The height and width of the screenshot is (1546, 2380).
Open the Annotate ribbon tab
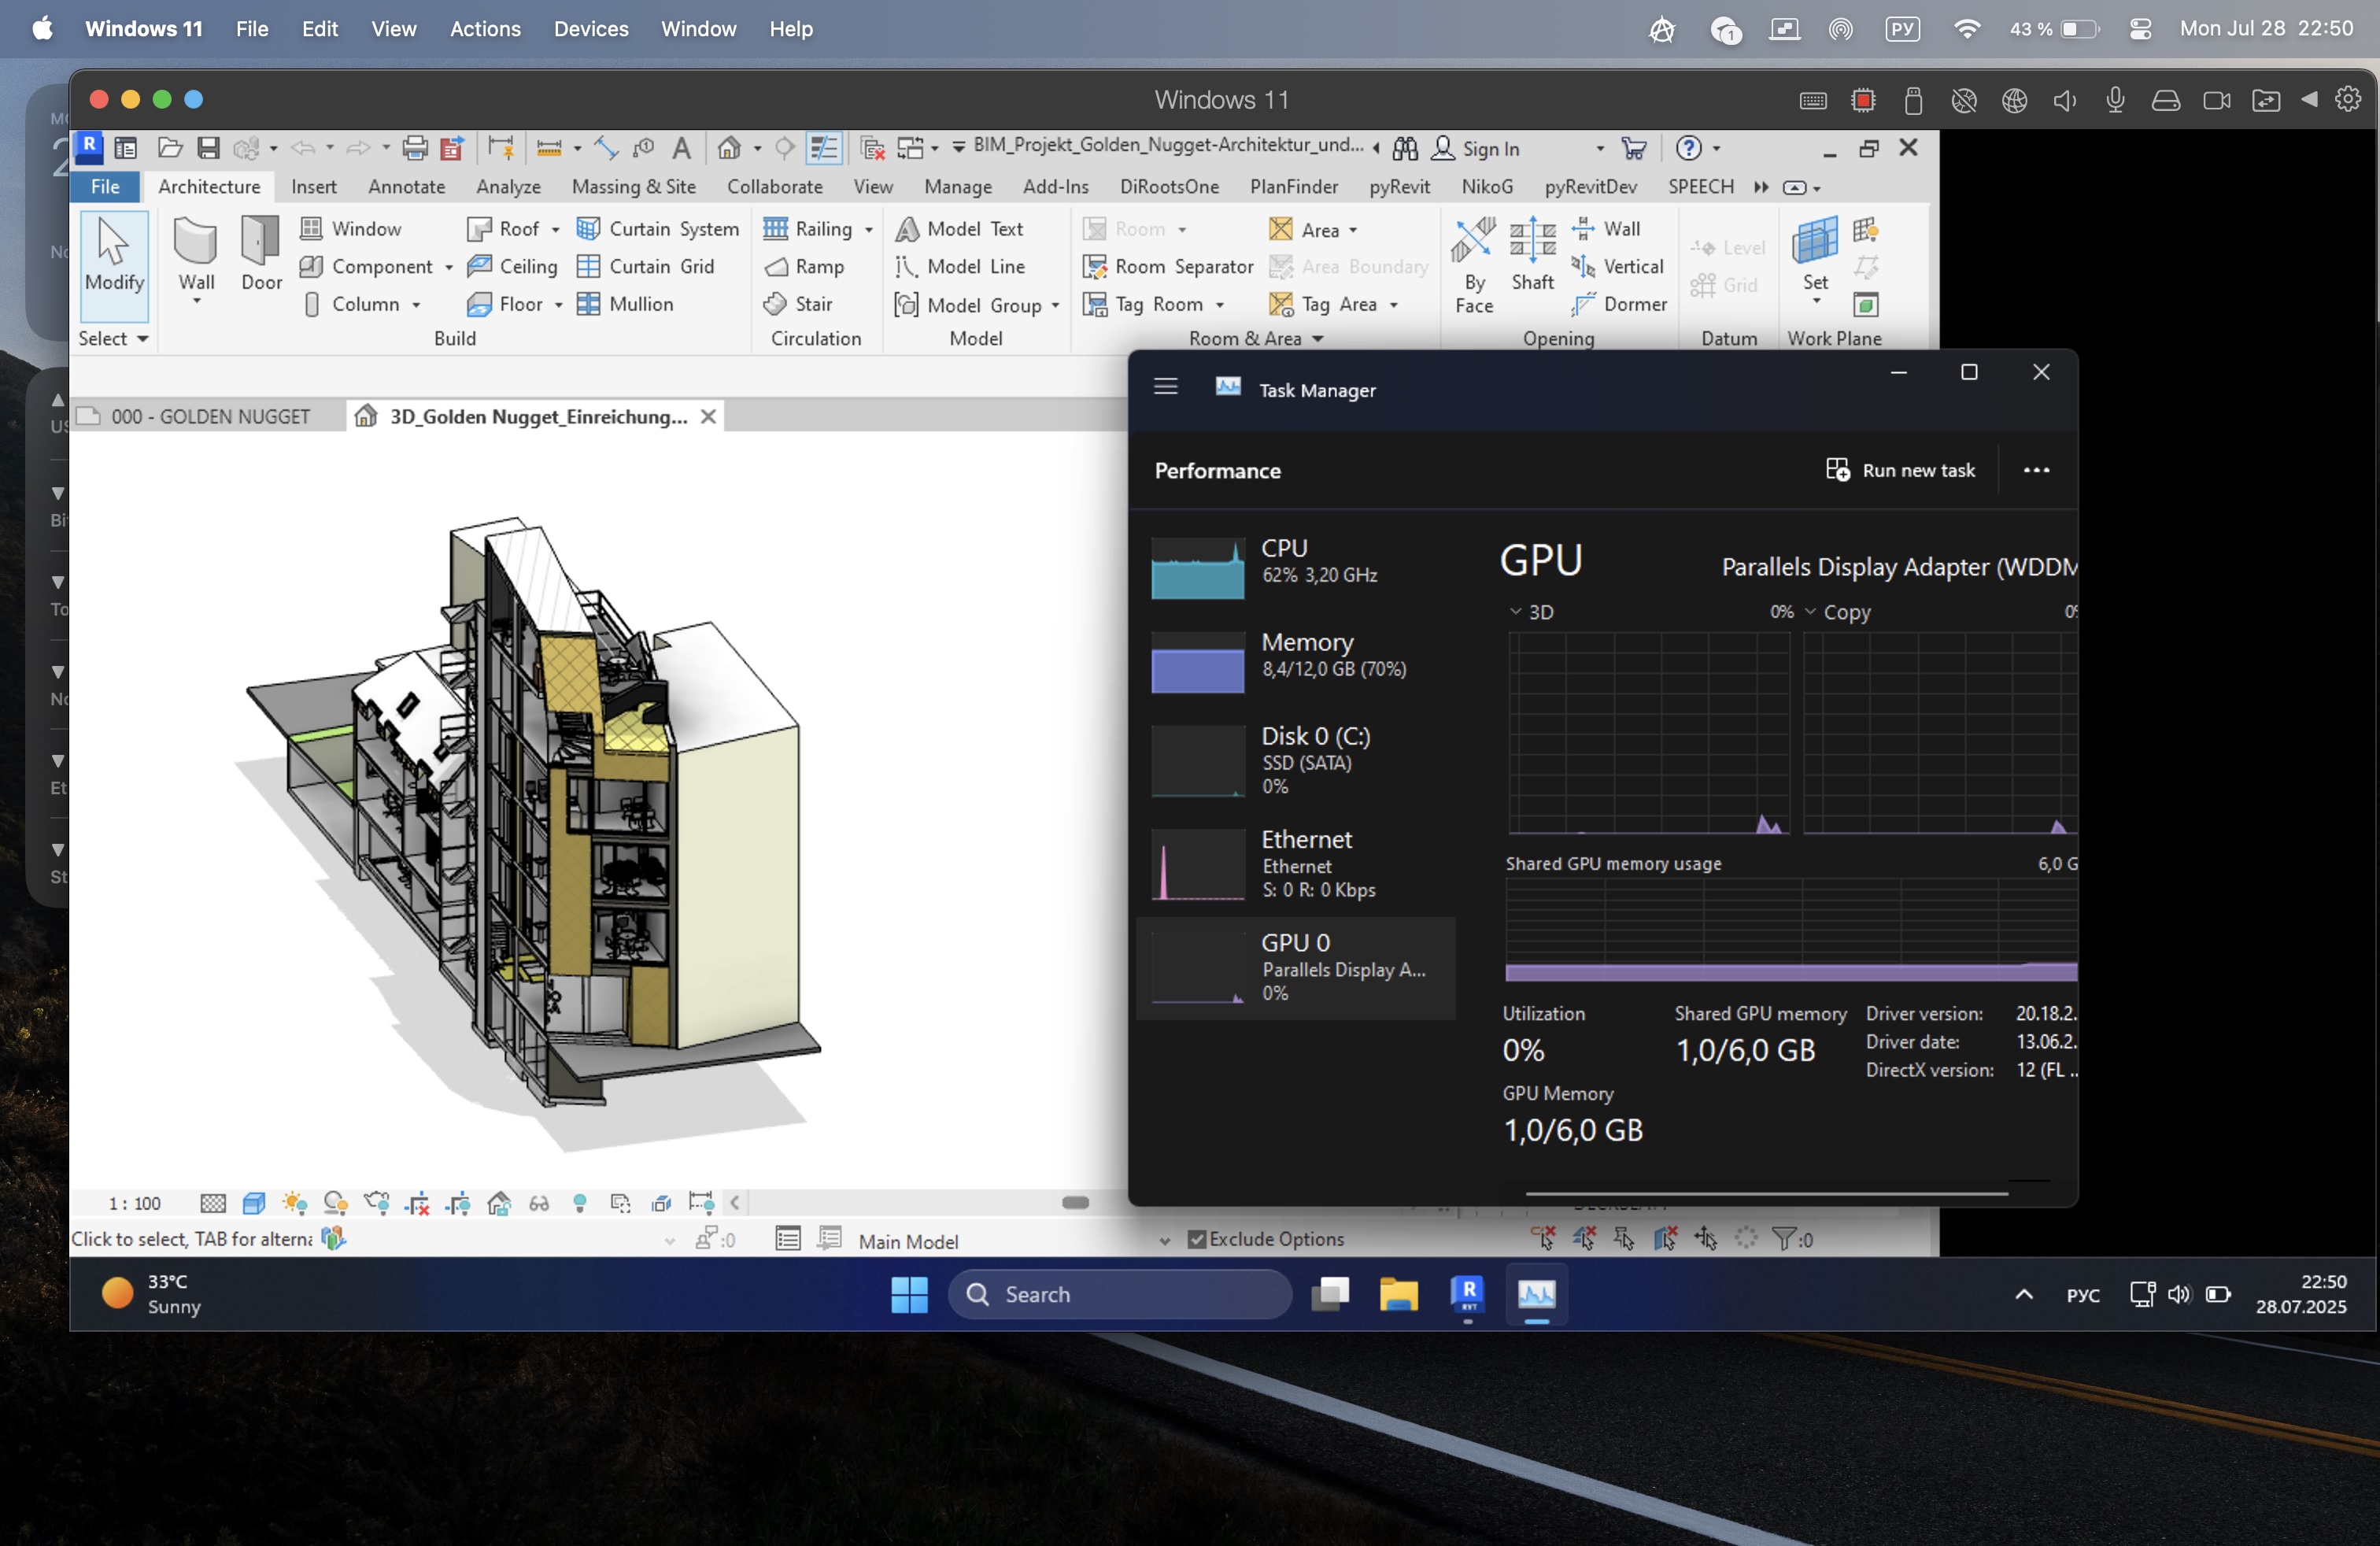(x=406, y=187)
